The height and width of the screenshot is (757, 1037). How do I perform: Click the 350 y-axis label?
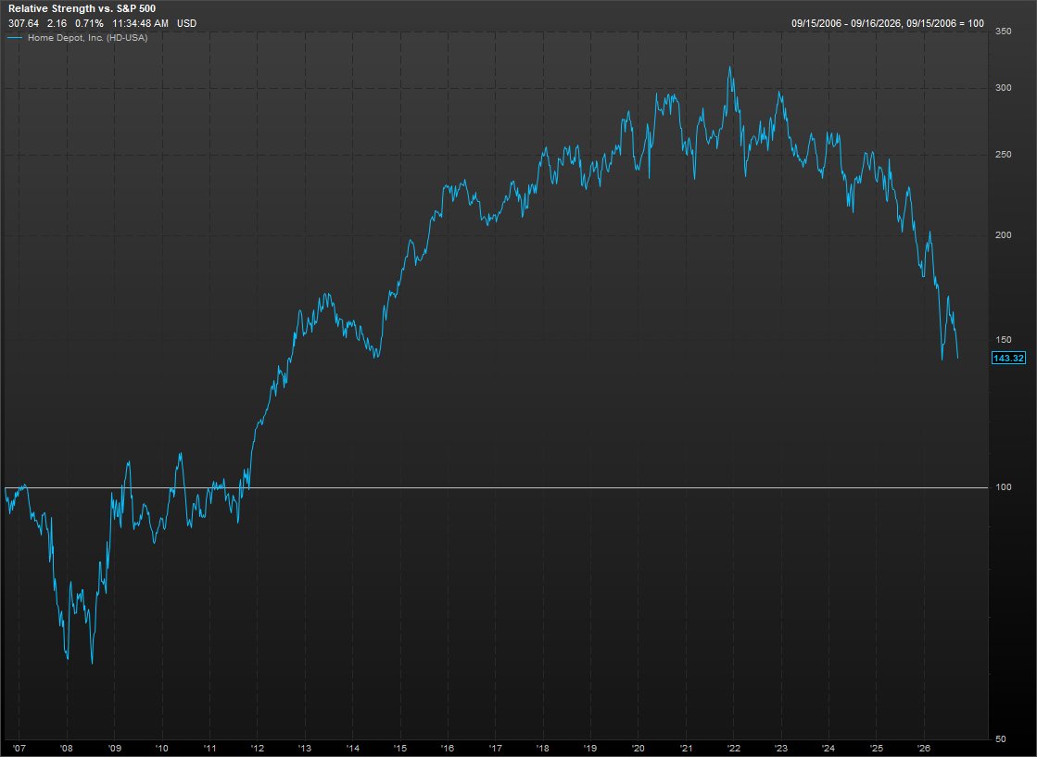click(1004, 32)
